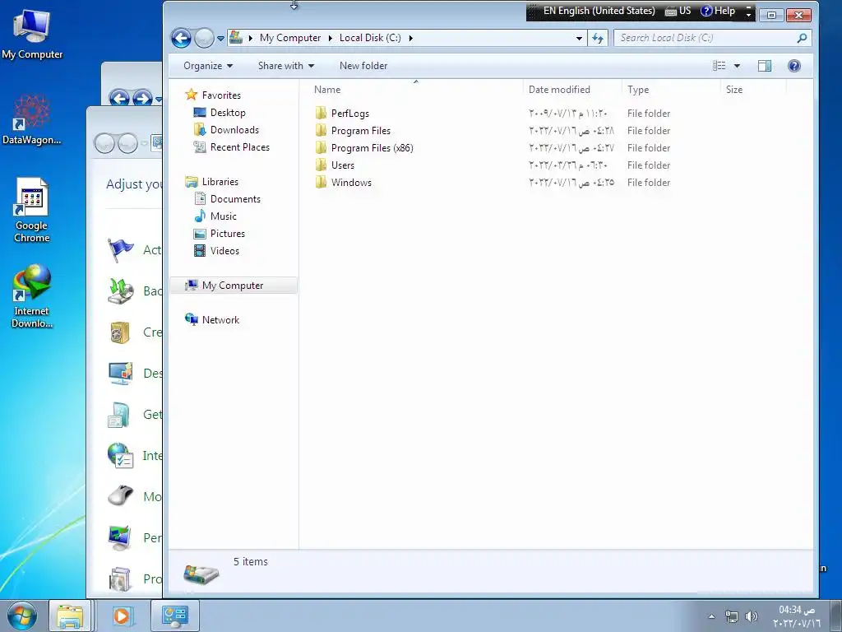
Task: Refresh the Local Disk (C:) view
Action: point(598,38)
